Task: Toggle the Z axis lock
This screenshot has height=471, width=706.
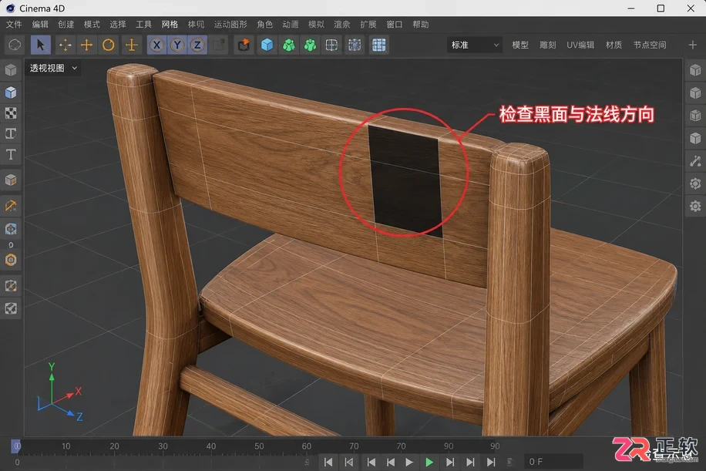Action: [197, 45]
